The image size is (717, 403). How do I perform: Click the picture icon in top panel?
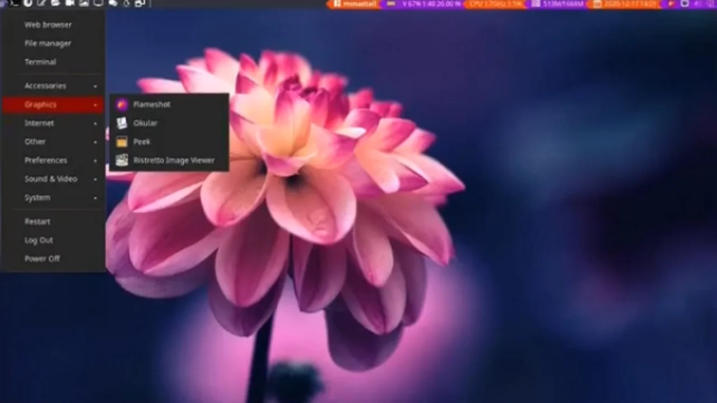(x=84, y=3)
